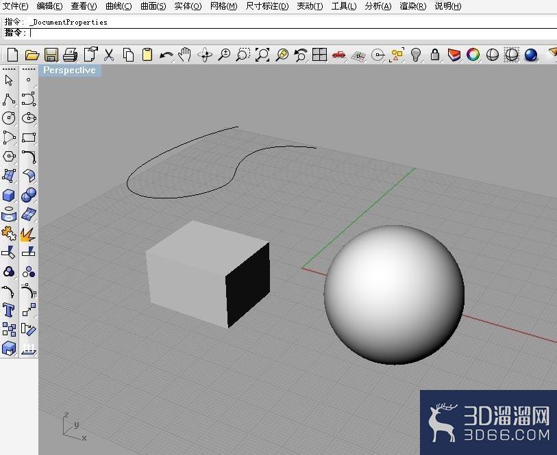557x455 pixels.
Task: Open Set View with the red car icon
Action: (x=339, y=55)
